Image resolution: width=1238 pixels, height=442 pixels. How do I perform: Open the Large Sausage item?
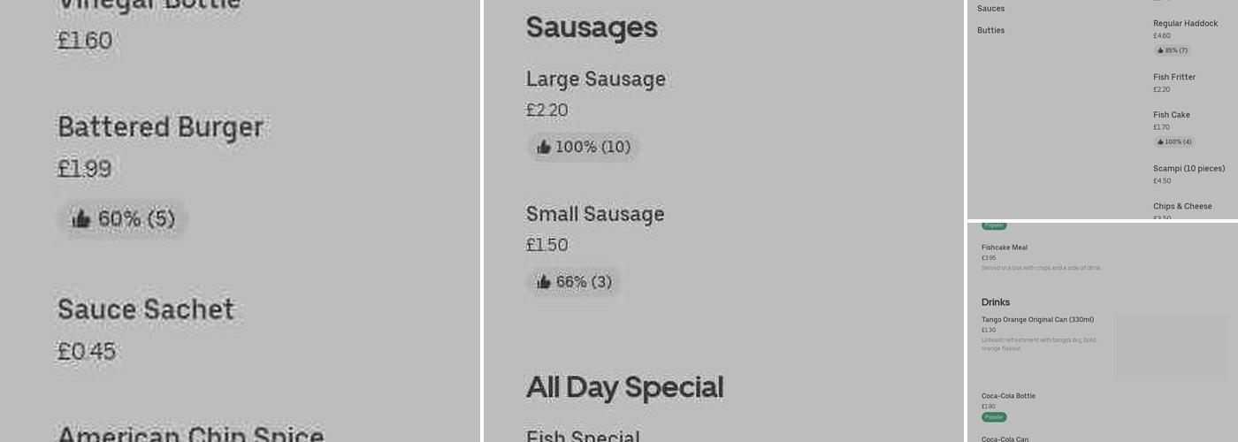596,79
